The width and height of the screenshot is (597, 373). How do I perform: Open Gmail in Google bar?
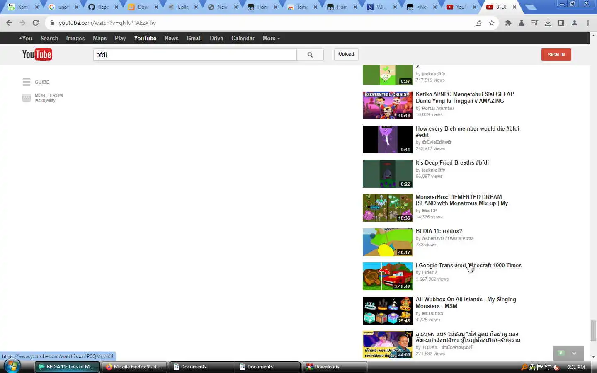[x=194, y=38]
